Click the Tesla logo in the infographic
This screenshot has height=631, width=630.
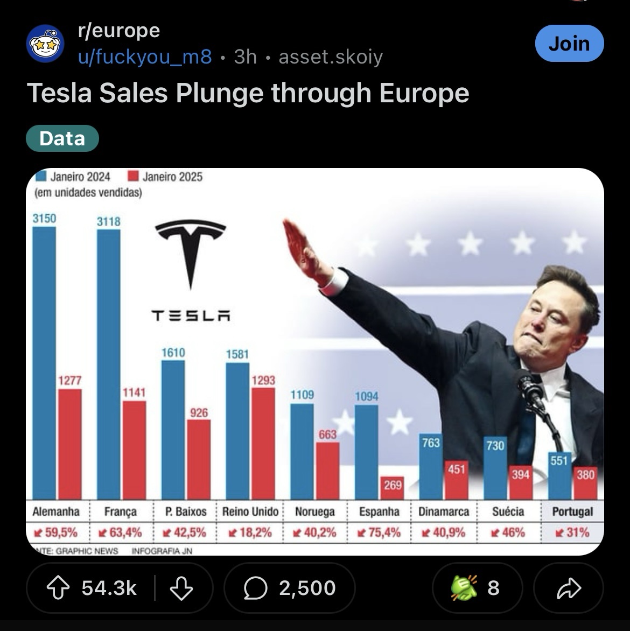(191, 270)
